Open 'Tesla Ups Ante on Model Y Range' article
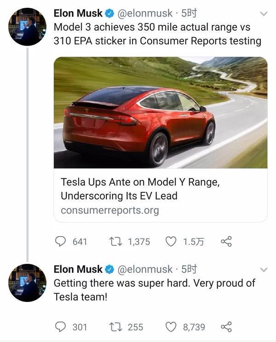Image resolution: width=276 pixels, height=342 pixels. tap(140, 189)
